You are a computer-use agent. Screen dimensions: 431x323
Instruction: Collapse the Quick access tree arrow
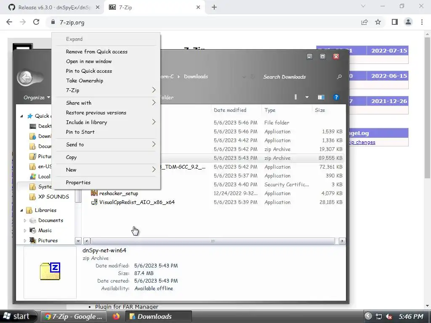pyautogui.click(x=21, y=116)
